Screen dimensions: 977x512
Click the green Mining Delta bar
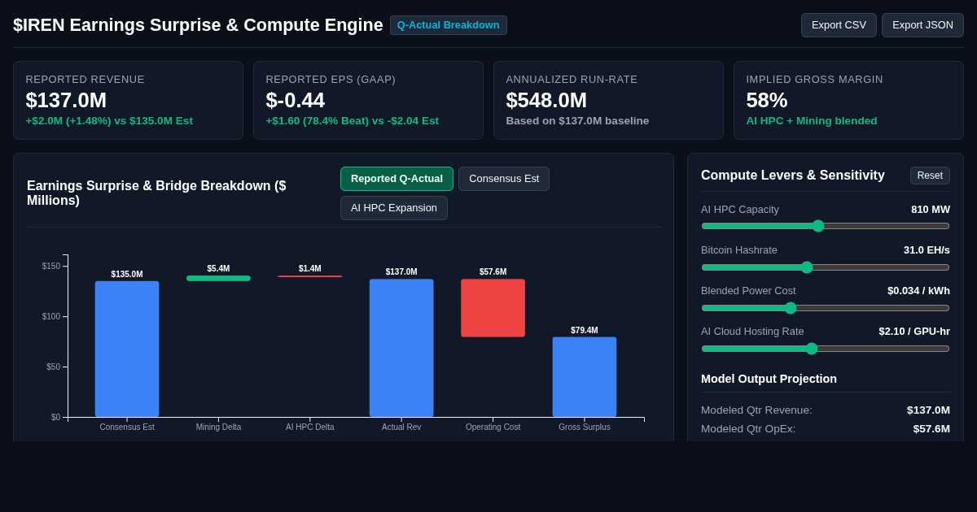pos(218,278)
